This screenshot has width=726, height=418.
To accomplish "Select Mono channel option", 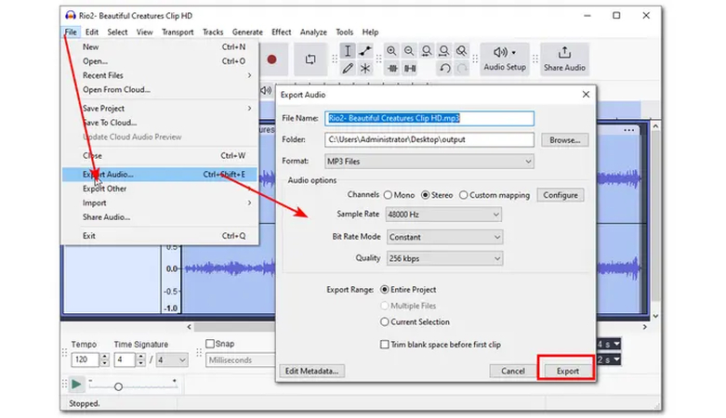I will (400, 195).
